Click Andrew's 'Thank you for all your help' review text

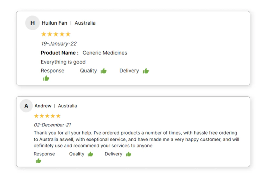pyautogui.click(x=135, y=139)
